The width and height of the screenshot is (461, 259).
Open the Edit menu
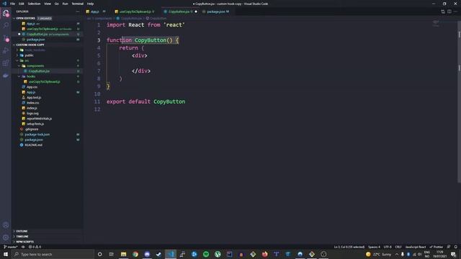22,4
